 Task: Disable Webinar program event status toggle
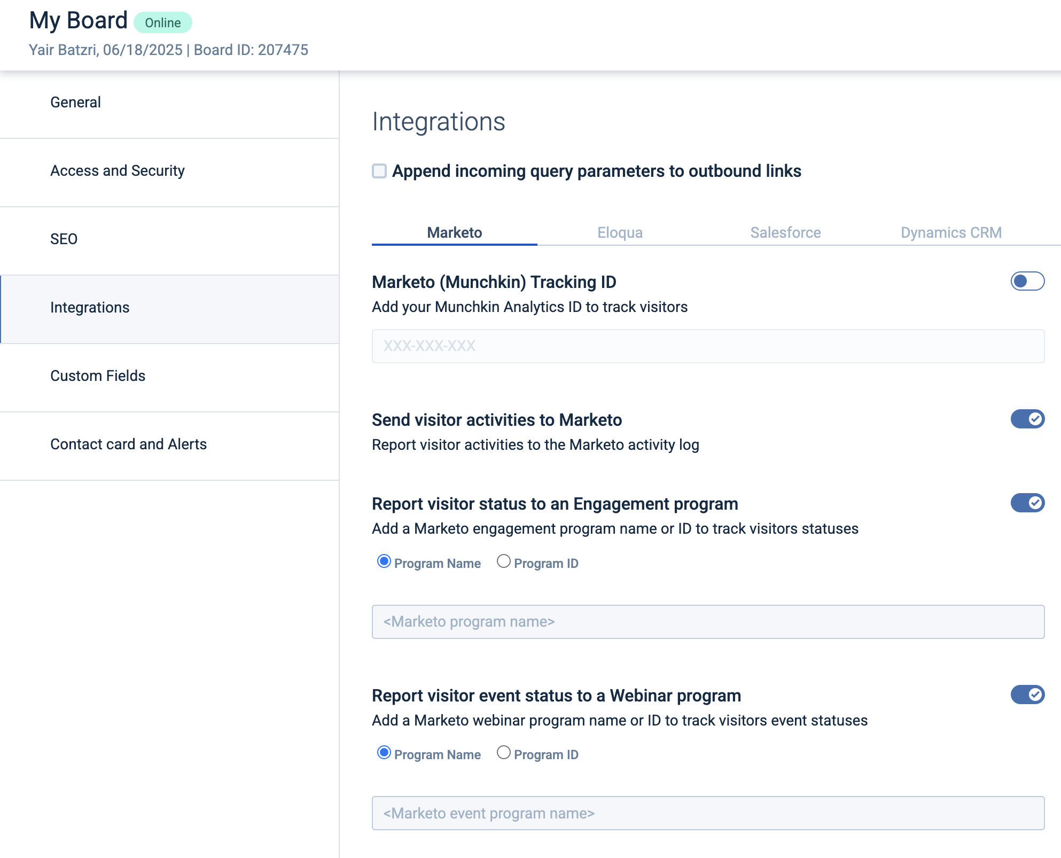tap(1027, 695)
